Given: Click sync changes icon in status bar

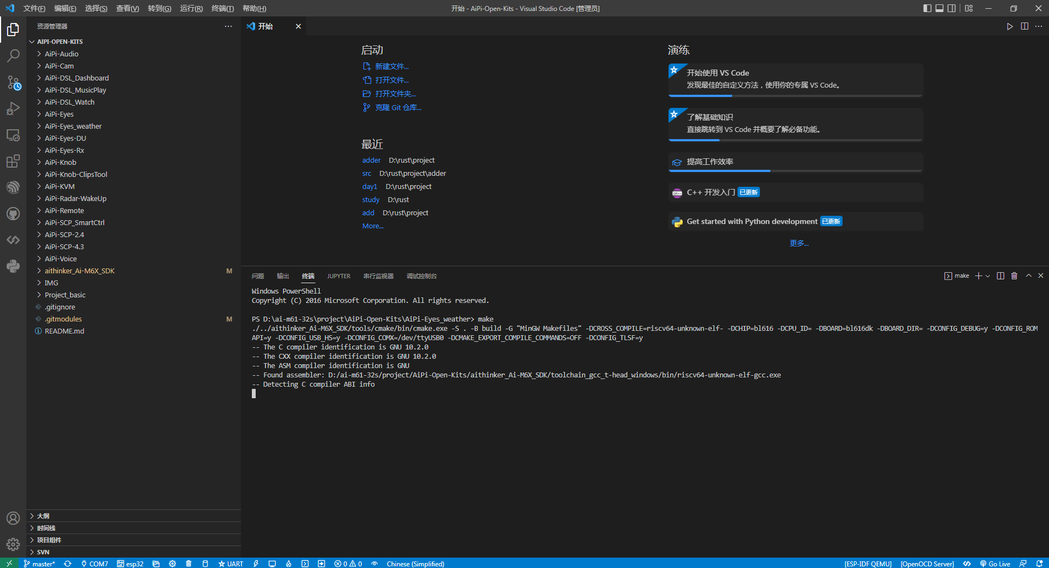Looking at the screenshot, I should (x=67, y=564).
